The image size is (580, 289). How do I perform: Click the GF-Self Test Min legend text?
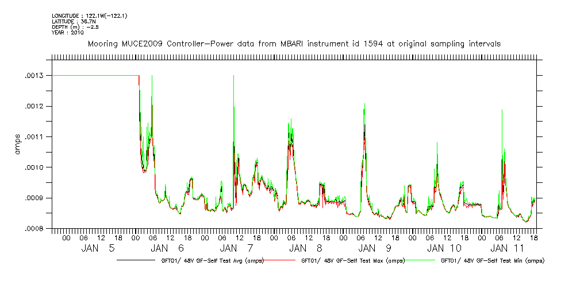tap(492, 261)
